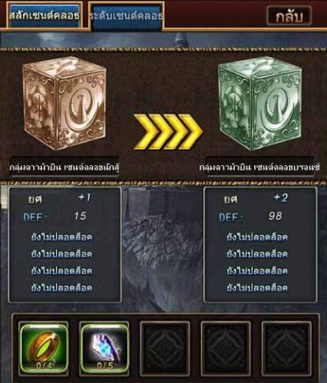This screenshot has width=327, height=383.
Task: Tap the ยศ +1 rank row
Action: coord(59,199)
